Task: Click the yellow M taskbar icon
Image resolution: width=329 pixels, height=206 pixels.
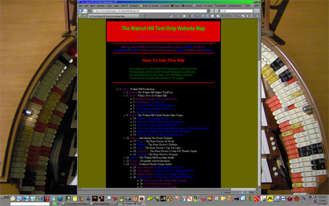Action: pos(270,198)
